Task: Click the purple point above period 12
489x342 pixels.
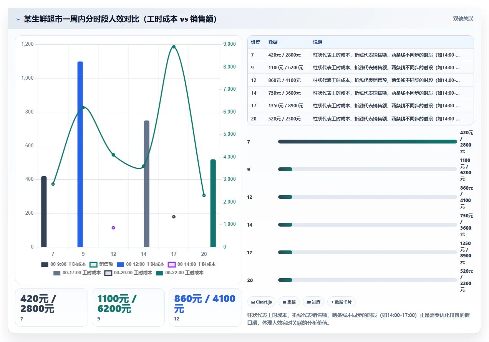Action: tap(113, 228)
